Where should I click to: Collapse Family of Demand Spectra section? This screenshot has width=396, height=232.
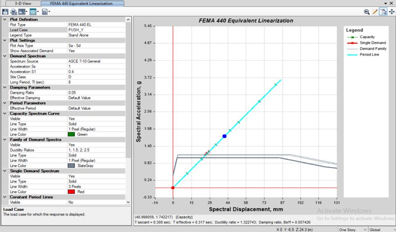click(x=4, y=139)
